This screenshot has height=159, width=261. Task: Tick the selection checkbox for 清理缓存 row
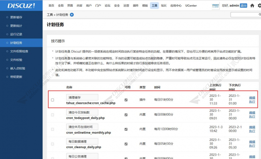click(52, 100)
